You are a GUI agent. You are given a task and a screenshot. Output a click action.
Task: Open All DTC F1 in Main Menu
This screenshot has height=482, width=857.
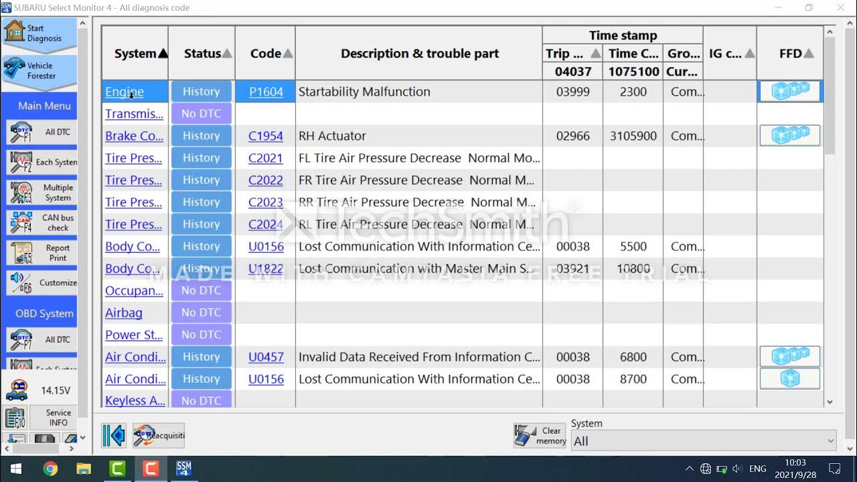tap(42, 132)
